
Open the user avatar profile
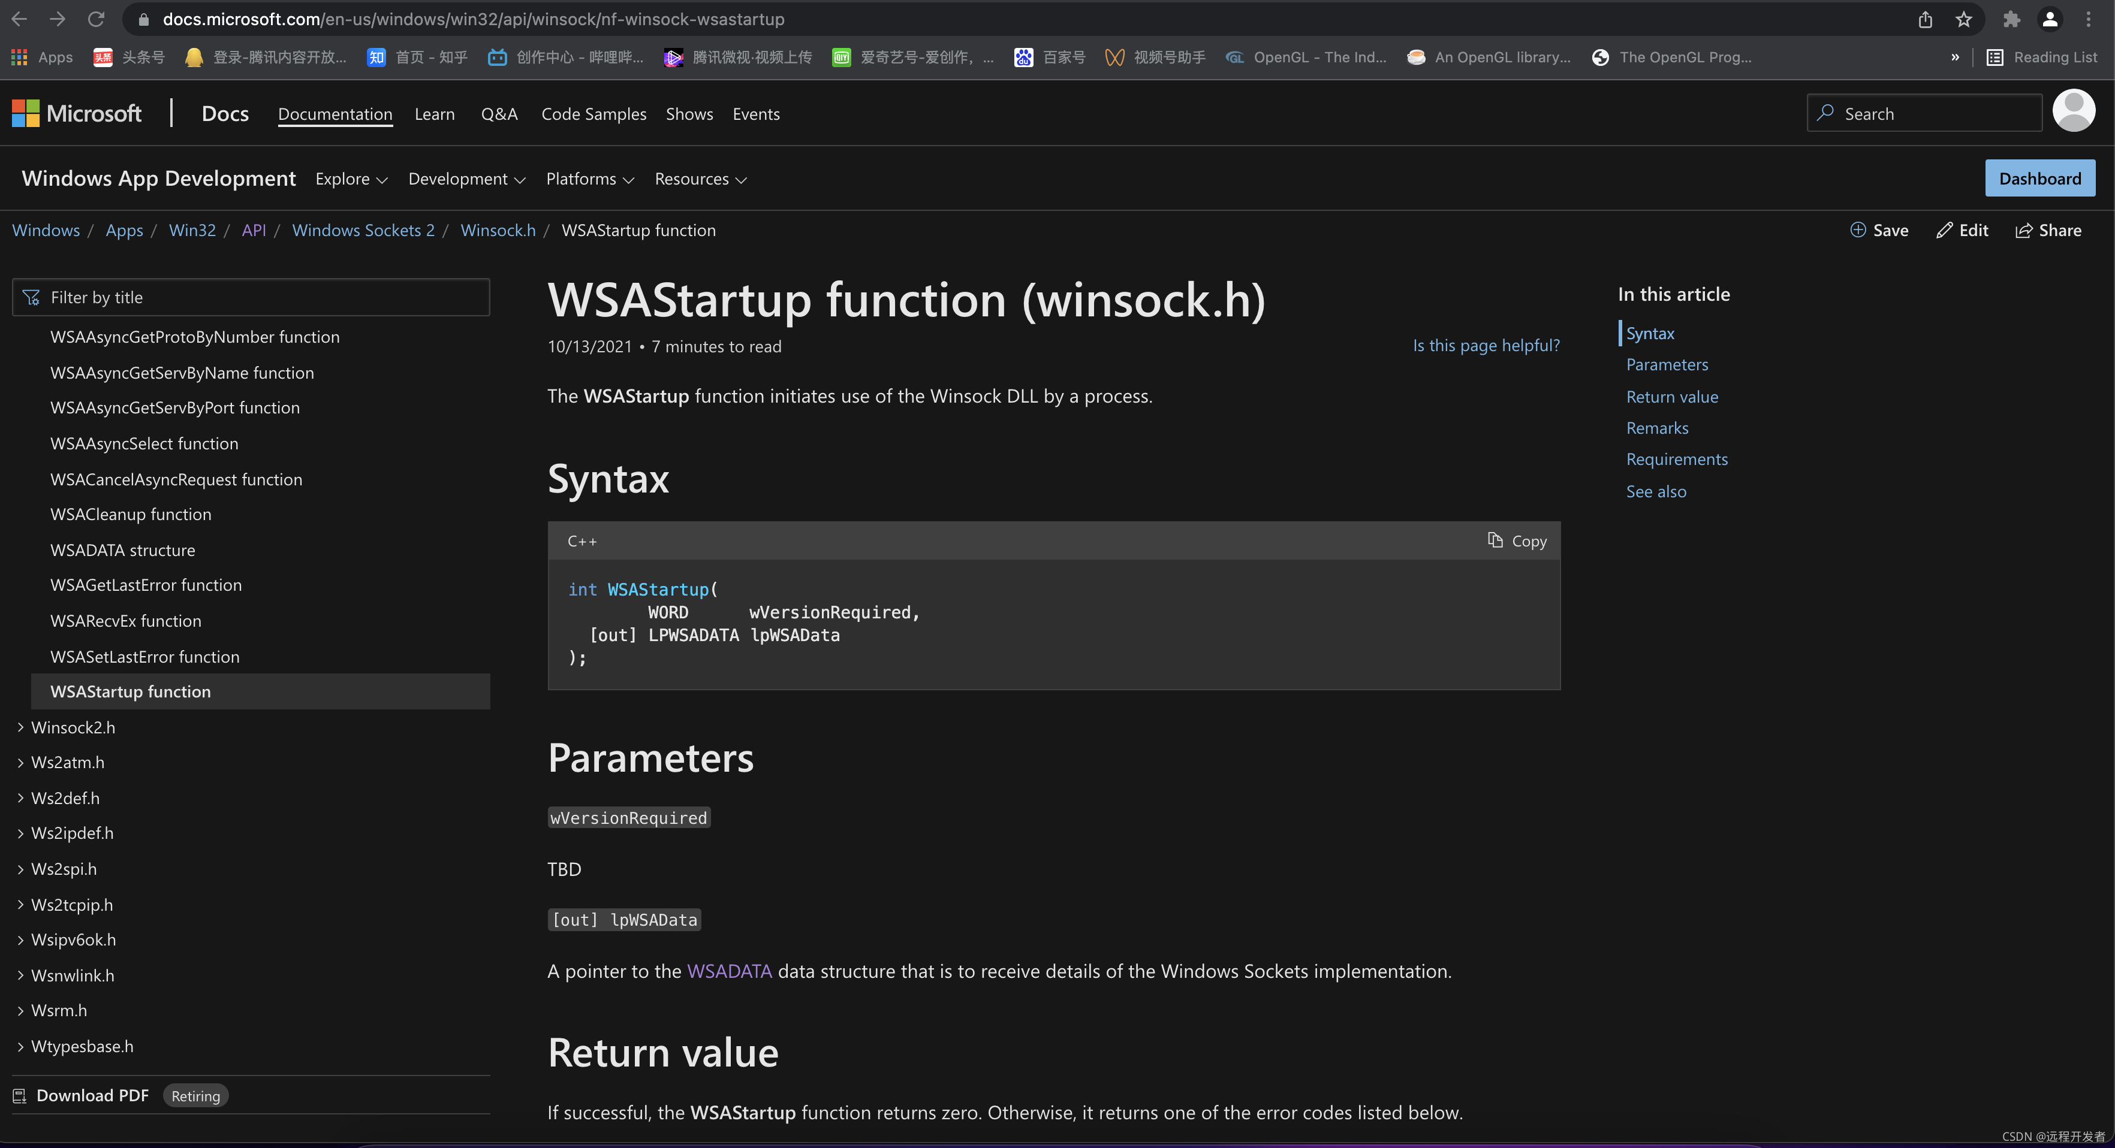(x=2073, y=111)
